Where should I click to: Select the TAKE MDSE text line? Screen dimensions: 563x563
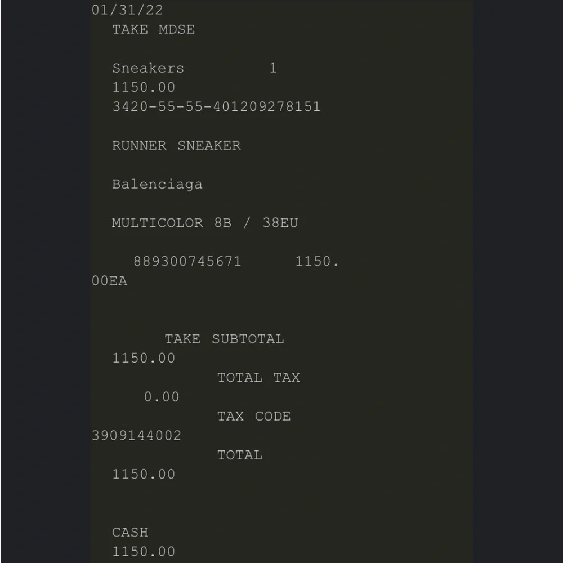153,29
